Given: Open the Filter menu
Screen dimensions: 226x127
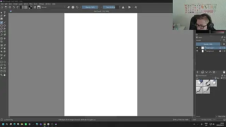Looking at the screenshot, I should (x=31, y=4).
